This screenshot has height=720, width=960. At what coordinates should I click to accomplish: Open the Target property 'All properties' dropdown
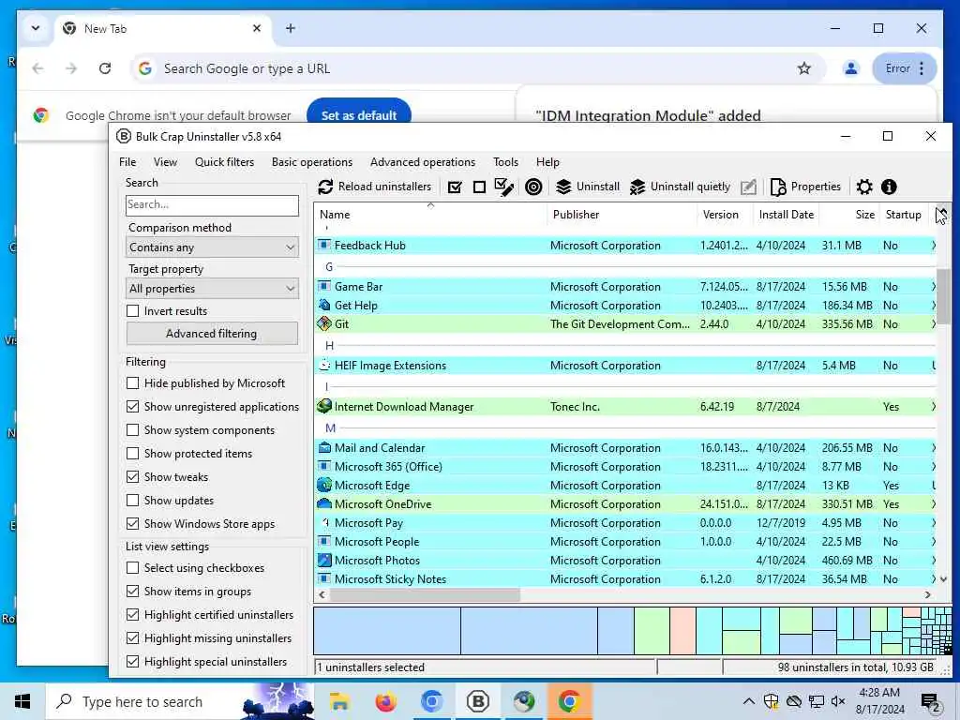tap(213, 289)
